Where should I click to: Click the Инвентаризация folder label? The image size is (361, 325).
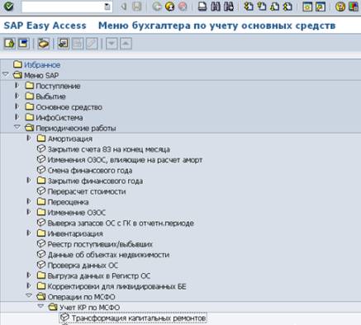click(x=75, y=233)
